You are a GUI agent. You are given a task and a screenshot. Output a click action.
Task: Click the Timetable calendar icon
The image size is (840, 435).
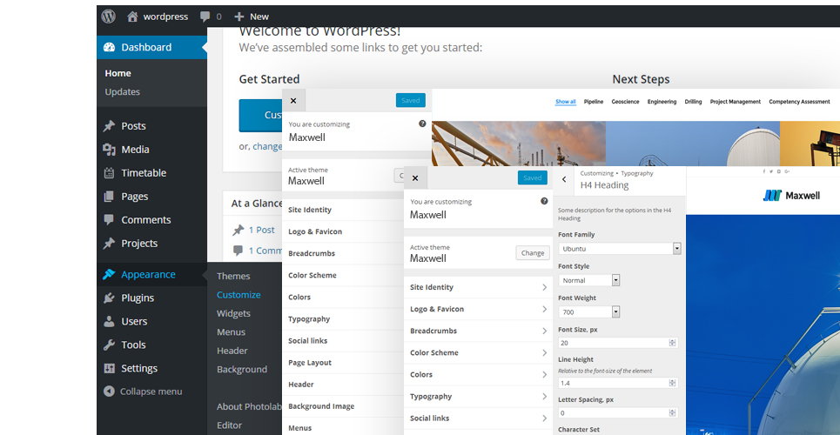[x=110, y=173]
